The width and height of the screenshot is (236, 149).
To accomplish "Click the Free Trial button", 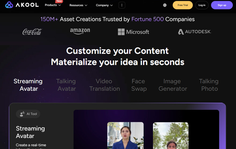I will 183,5.
